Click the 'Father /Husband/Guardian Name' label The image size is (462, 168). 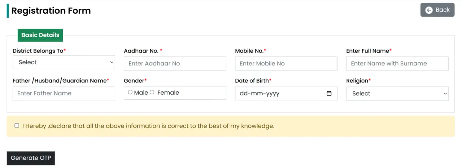tap(61, 81)
